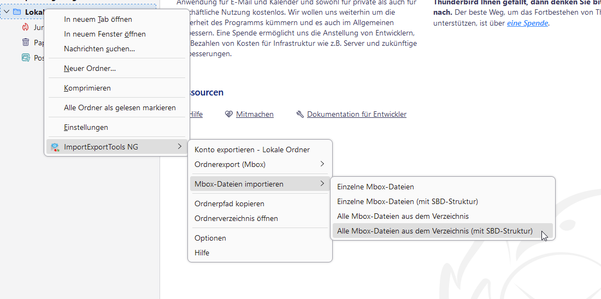601x299 pixels.
Task: Select Alle Mbox-Dateien aus dem Verzeichnis
Action: point(403,216)
